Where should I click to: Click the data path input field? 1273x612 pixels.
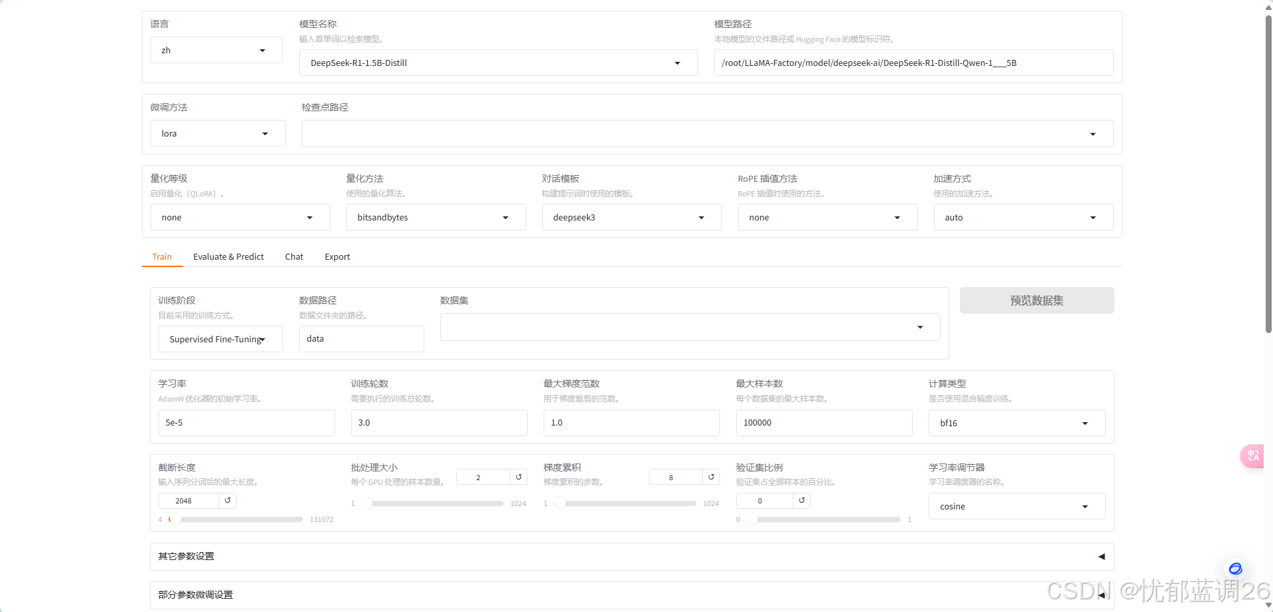coord(361,339)
